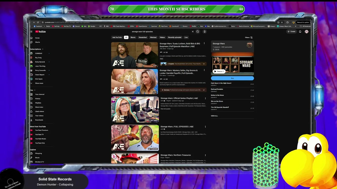Select the All filter chip
The image size is (337, 189).
click(x=126, y=37)
